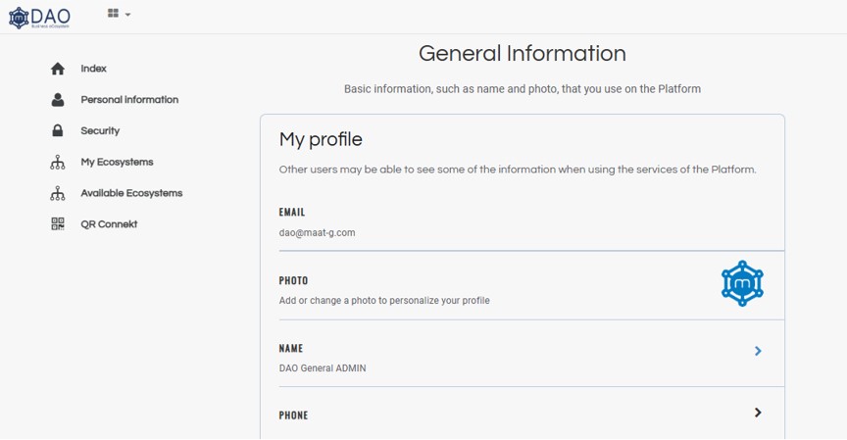Click the profile photo thumbnail
847x440 pixels.
(742, 284)
